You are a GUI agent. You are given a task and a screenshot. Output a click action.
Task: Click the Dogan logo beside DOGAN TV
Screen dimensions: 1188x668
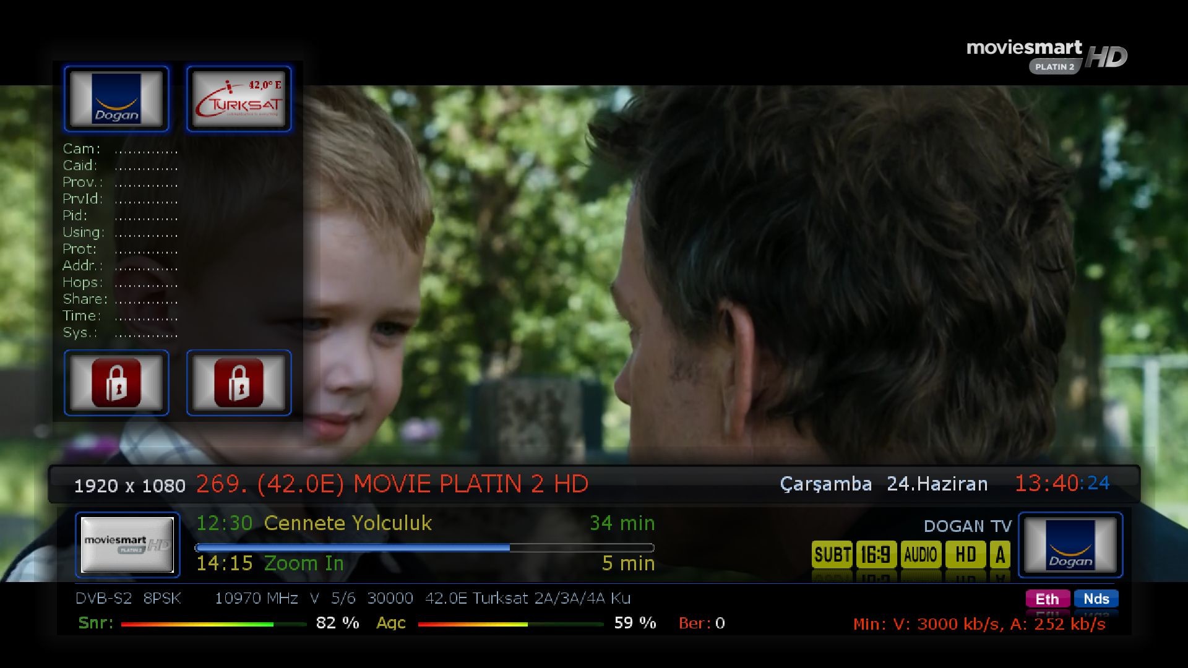tap(1070, 545)
